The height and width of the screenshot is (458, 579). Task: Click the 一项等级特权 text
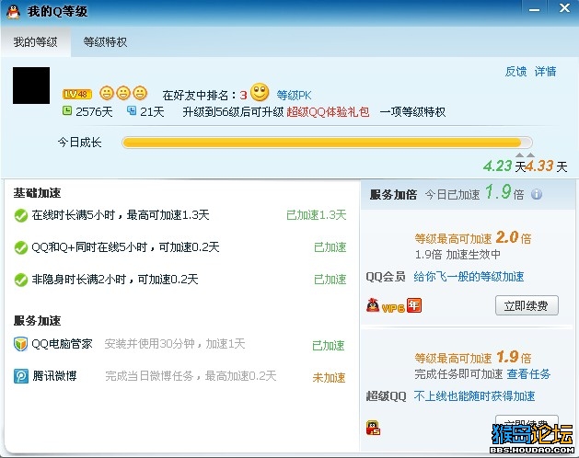click(x=412, y=111)
